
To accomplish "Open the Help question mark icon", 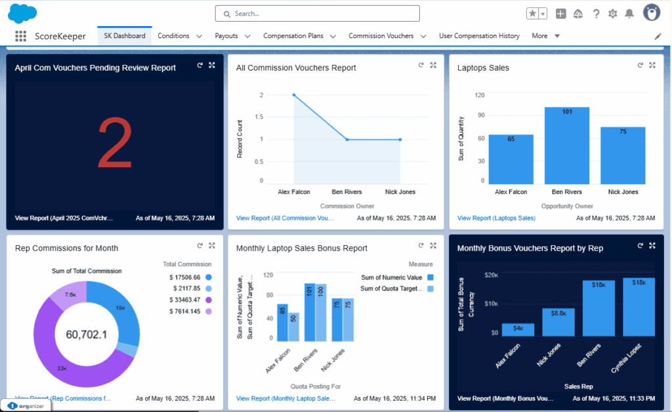I will tap(596, 14).
